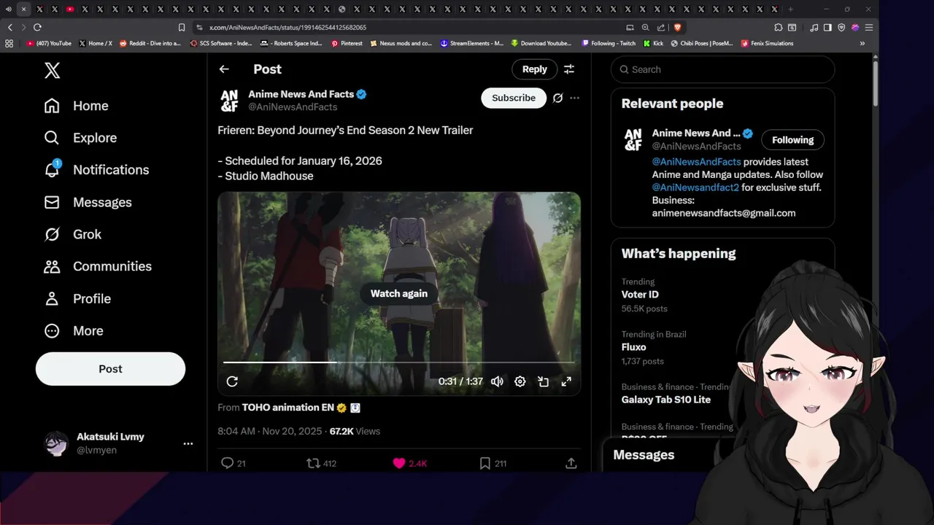Screen dimensions: 934x525
Task: Open More options in X sidebar
Action: [x=73, y=330]
